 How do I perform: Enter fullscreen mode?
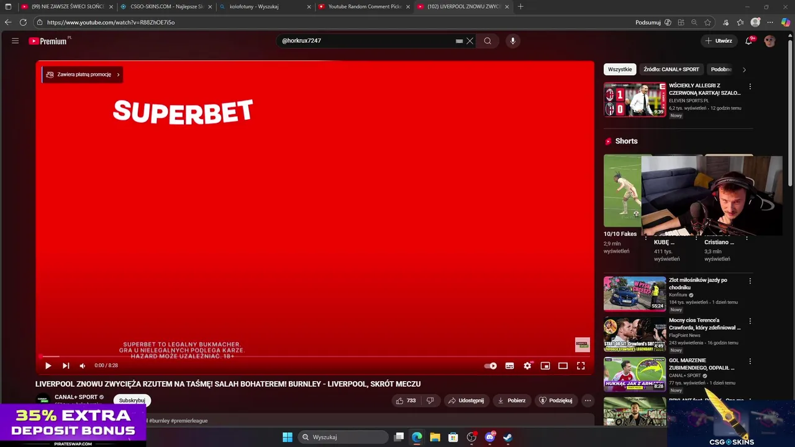pyautogui.click(x=581, y=366)
